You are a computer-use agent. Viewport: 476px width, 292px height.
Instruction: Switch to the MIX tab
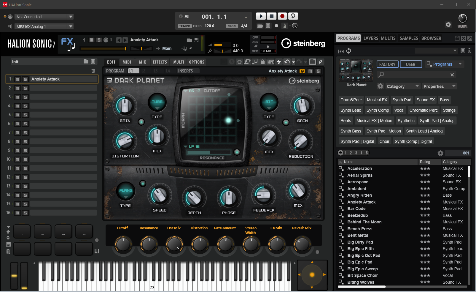(143, 62)
